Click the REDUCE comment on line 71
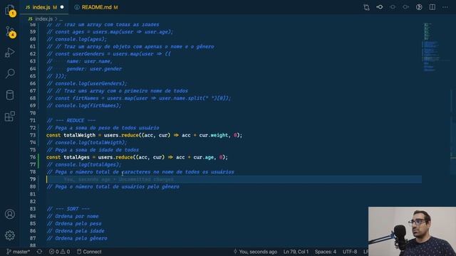 [x=71, y=120]
